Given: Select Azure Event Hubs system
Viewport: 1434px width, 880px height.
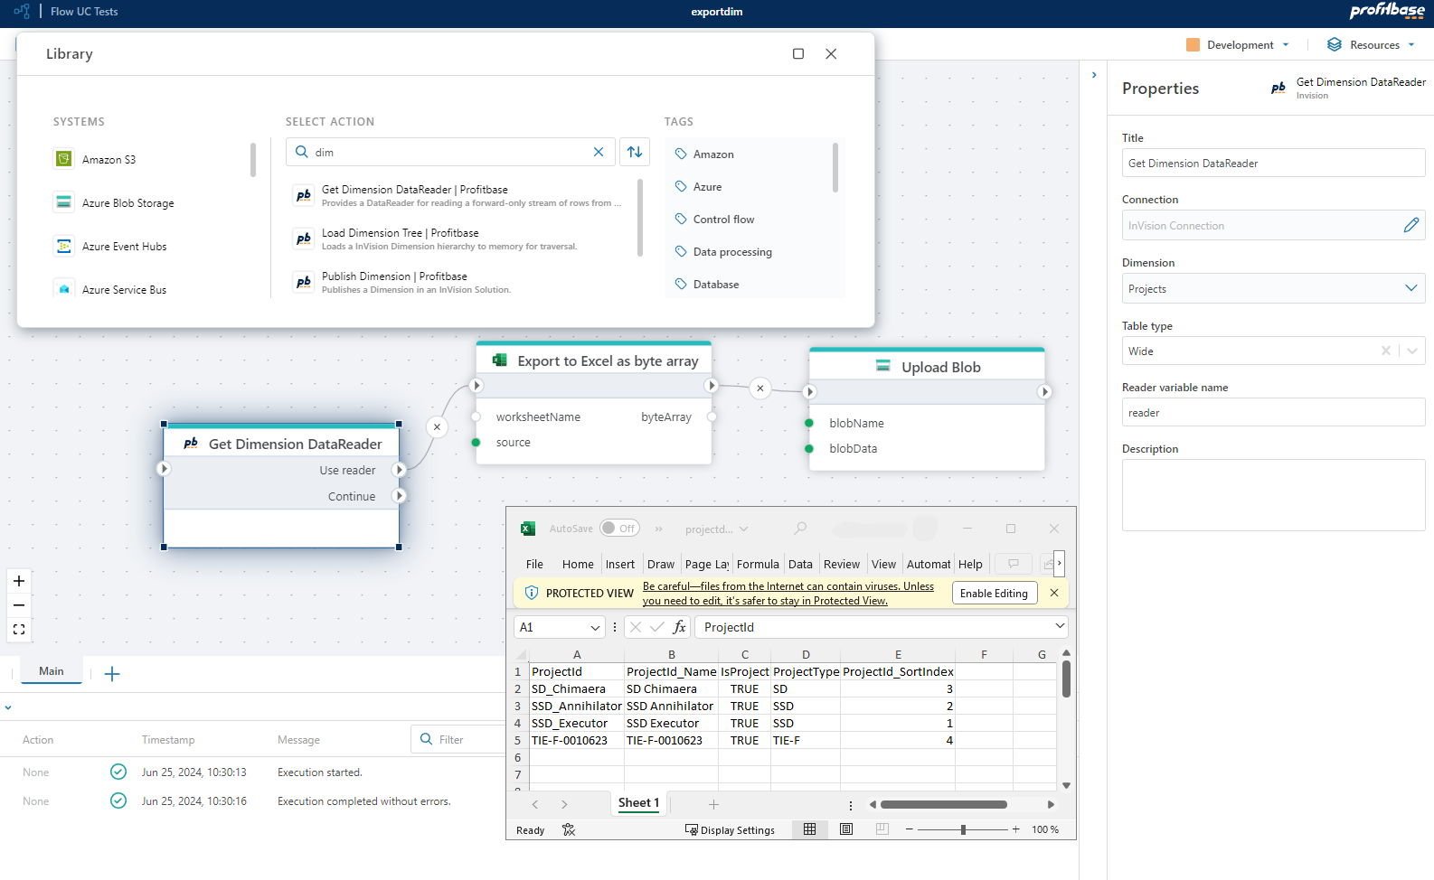Looking at the screenshot, I should pyautogui.click(x=110, y=247).
